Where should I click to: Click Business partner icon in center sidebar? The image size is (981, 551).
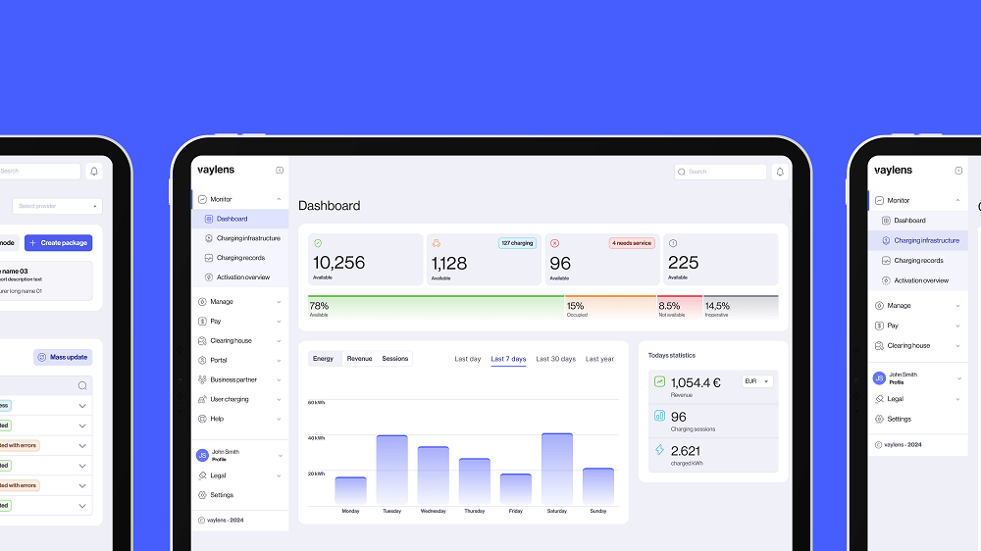[x=202, y=379]
